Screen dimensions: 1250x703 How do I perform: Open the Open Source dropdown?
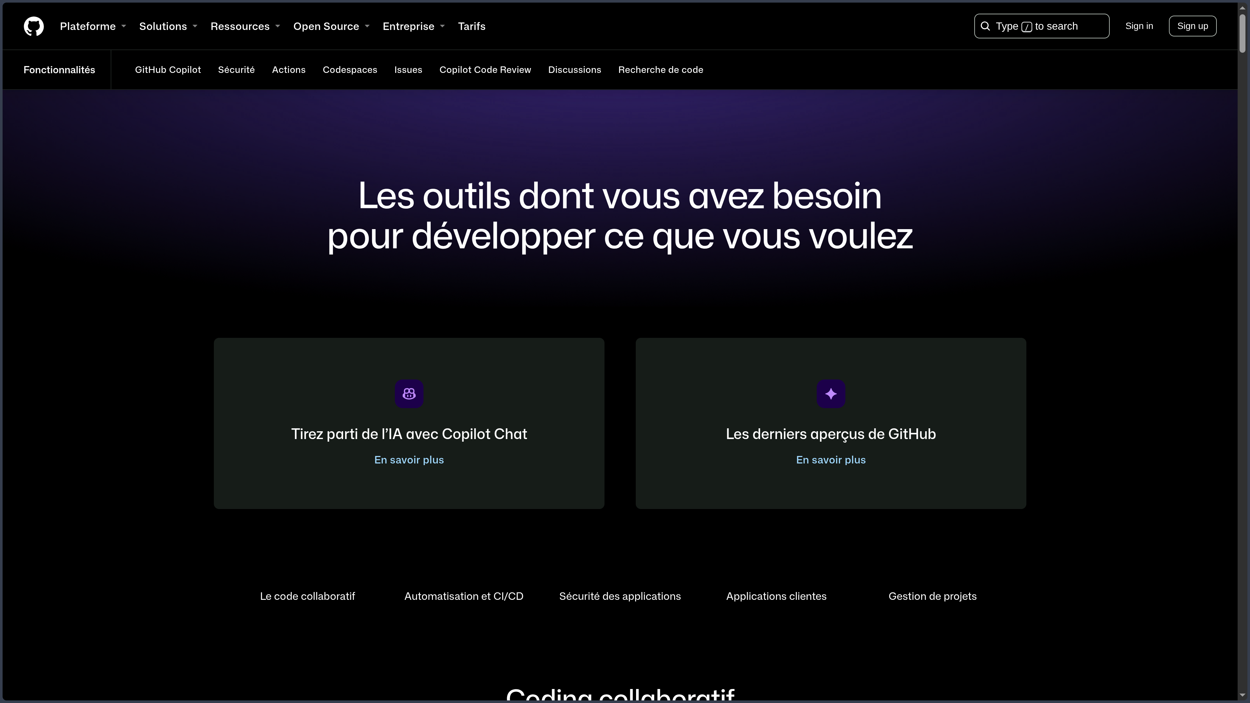[331, 26]
